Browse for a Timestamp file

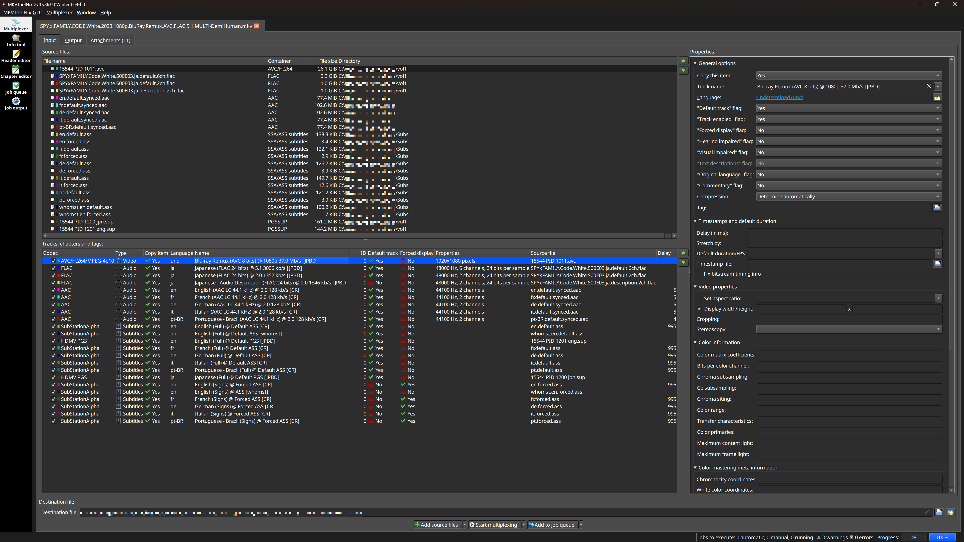[937, 264]
